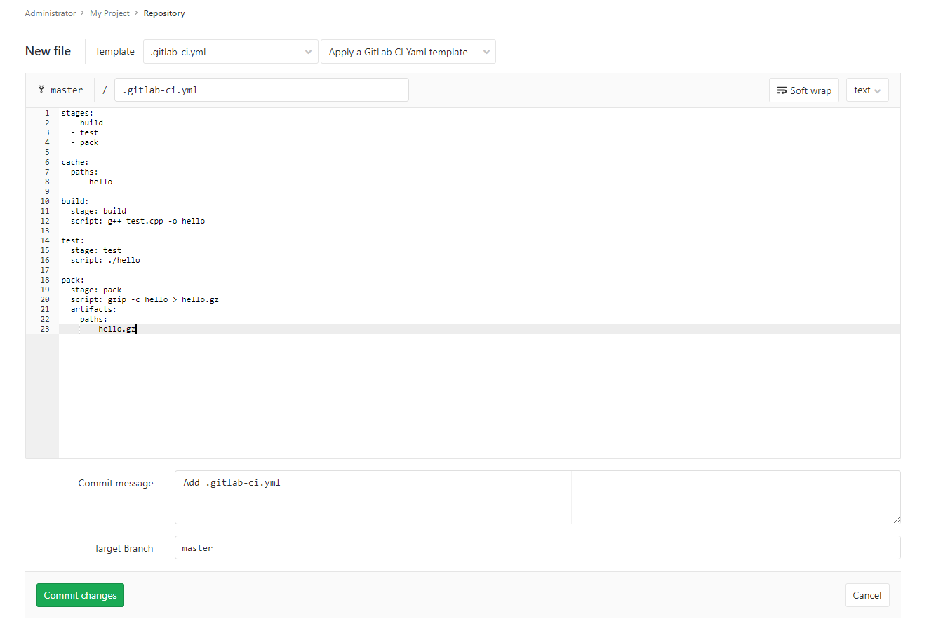The width and height of the screenshot is (936, 633).
Task: Expand Apply a GitLab CI Yaml template
Action: (x=408, y=52)
